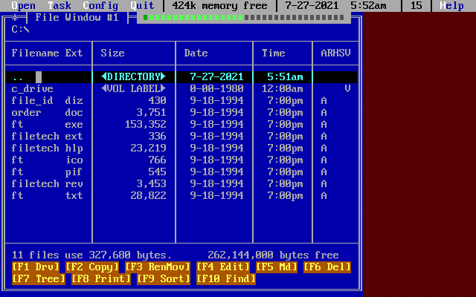476x297 pixels.
Task: Click the F10 Find button
Action: coord(225,279)
